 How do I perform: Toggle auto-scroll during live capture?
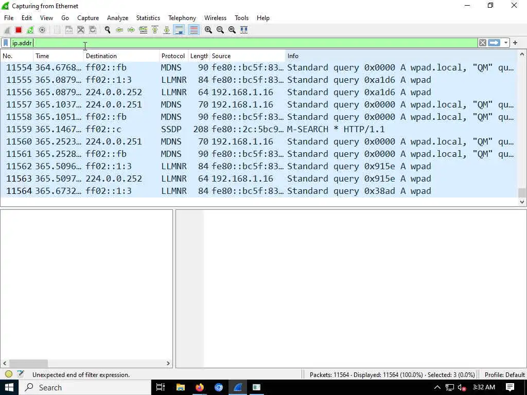(179, 30)
